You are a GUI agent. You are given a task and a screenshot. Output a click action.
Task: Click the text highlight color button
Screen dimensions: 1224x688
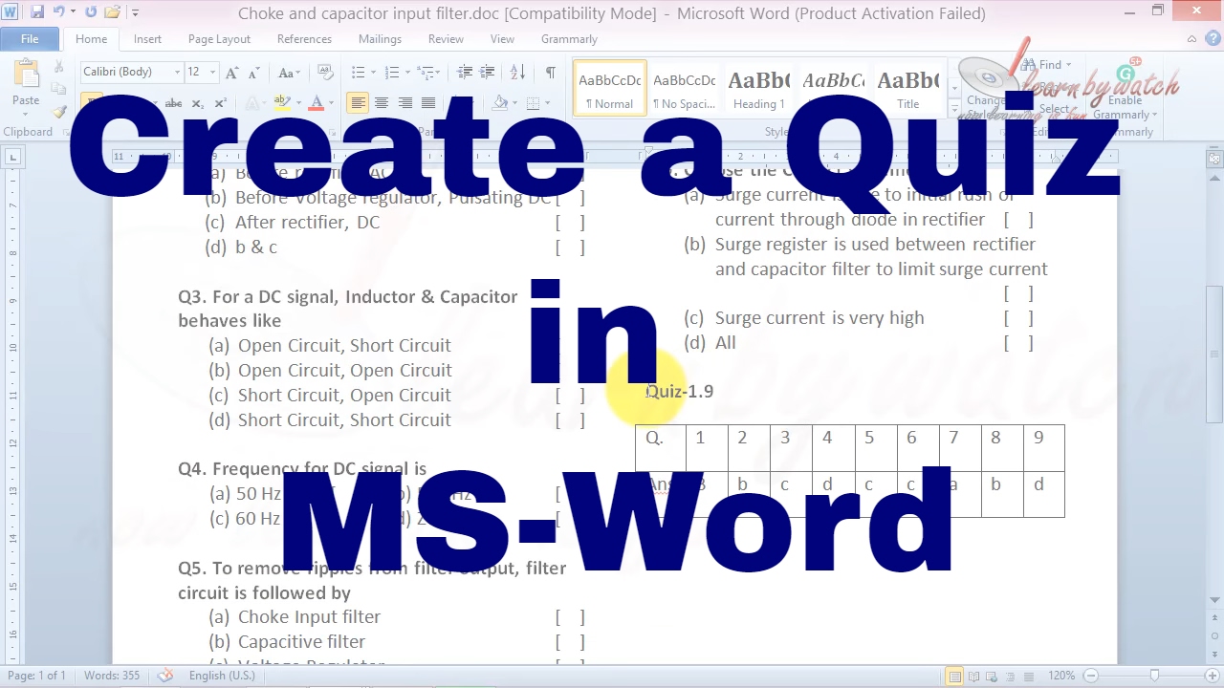[x=281, y=103]
